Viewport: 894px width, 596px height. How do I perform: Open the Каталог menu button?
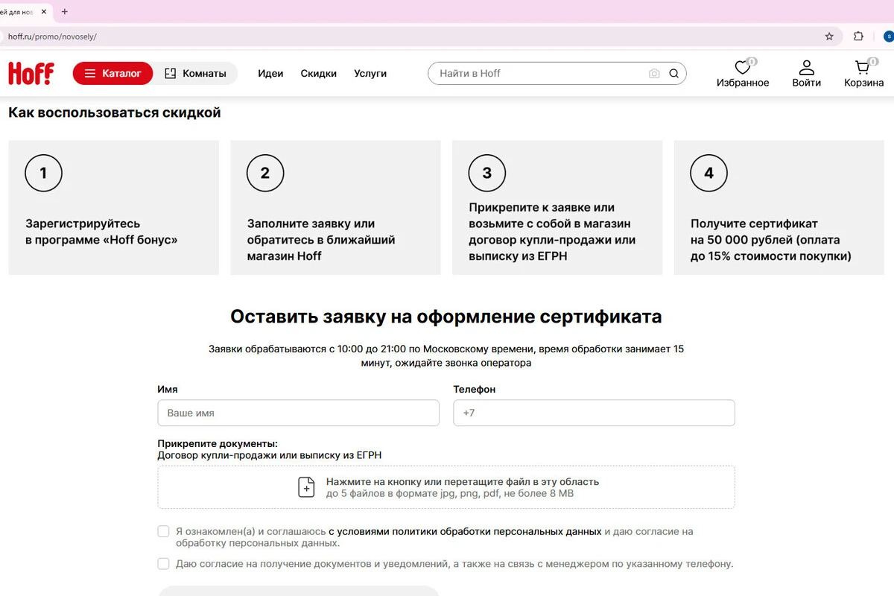pyautogui.click(x=112, y=73)
